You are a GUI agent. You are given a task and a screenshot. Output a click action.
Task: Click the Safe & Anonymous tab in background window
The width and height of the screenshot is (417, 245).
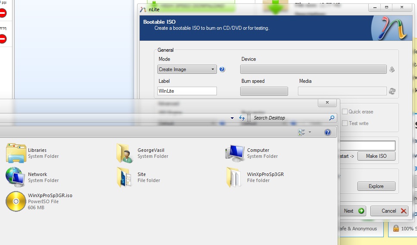[x=362, y=229]
